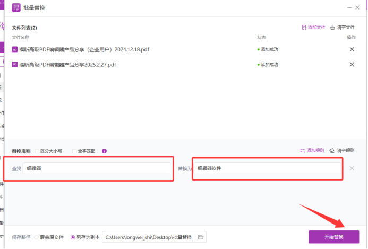The height and width of the screenshot is (249, 368).
Task: Select file name 福昕高级PDF编辑器产品分享2025.2.27.pdf
Action: [x=67, y=65]
